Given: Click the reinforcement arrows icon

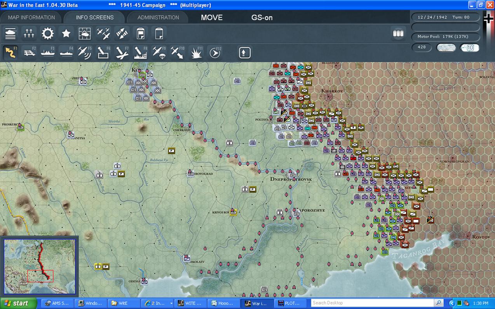Looking at the screenshot, I should pyautogui.click(x=122, y=34).
